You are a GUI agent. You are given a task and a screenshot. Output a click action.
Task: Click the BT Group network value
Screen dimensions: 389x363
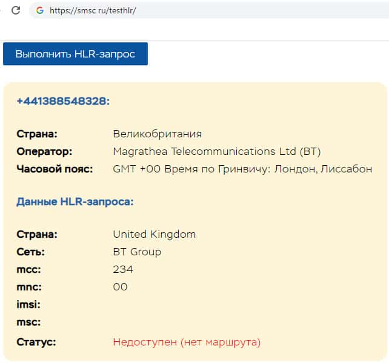click(137, 252)
